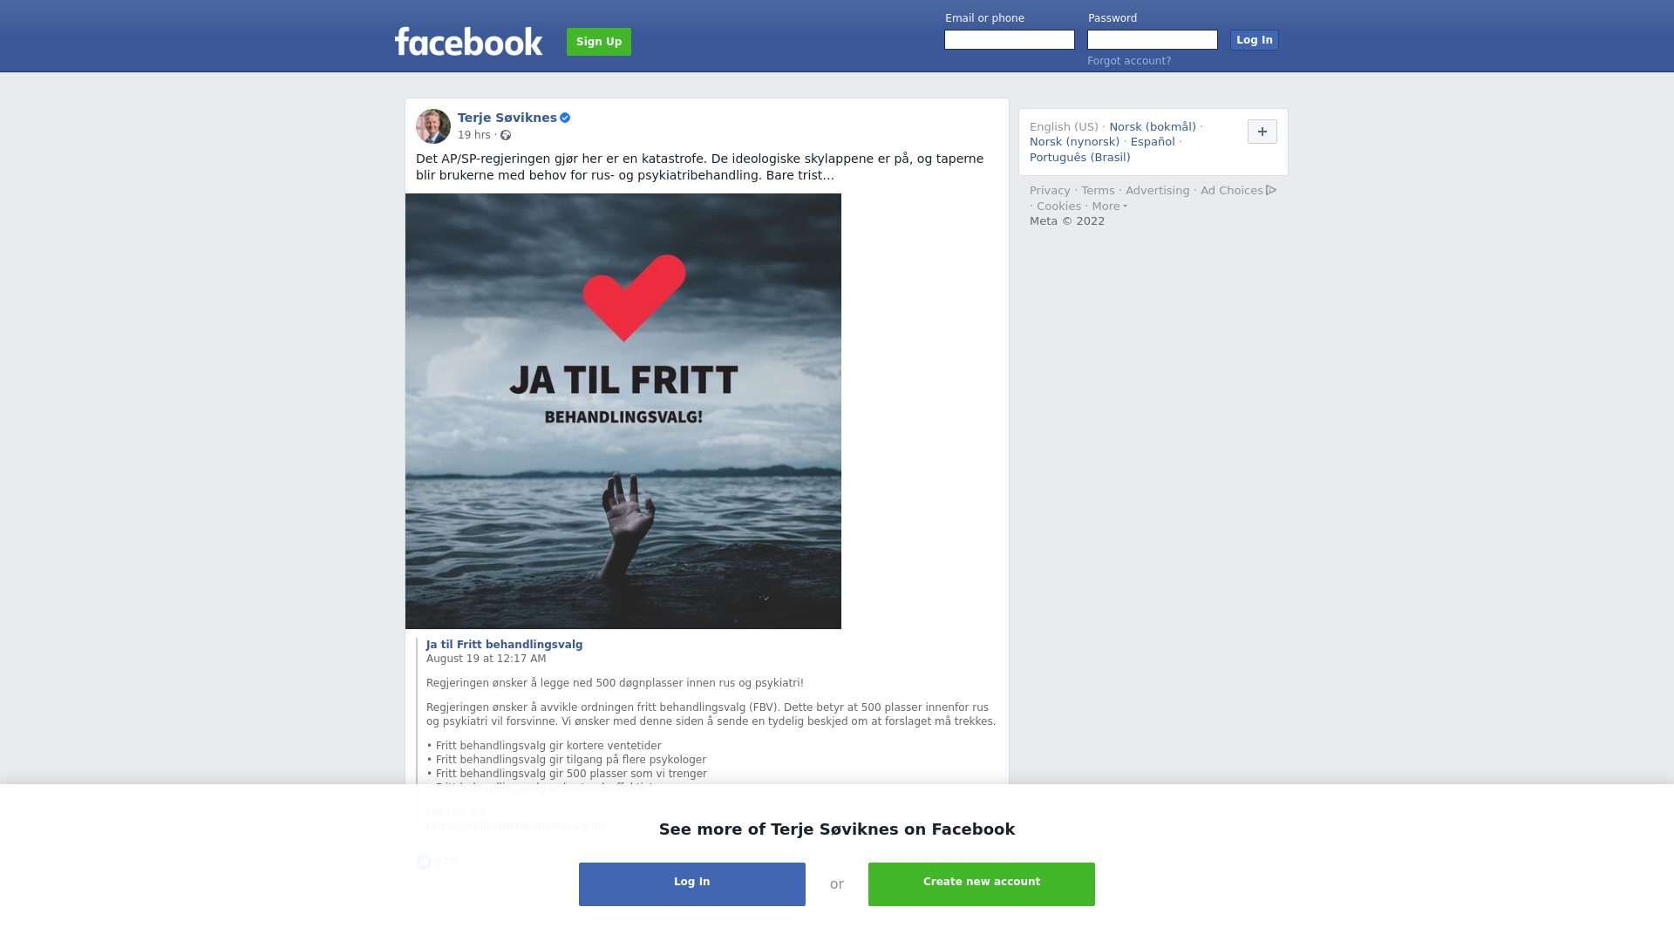
Task: Click the public globe icon by 19 hrs
Action: (506, 135)
